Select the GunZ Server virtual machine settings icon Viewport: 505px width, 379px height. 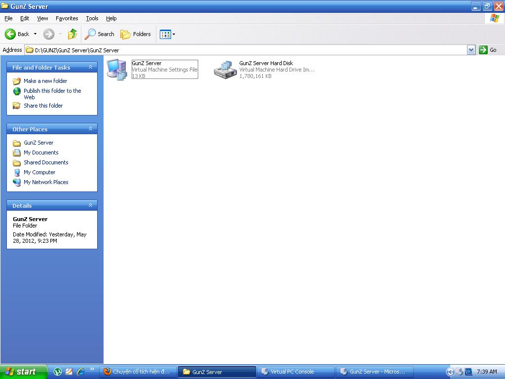point(117,69)
